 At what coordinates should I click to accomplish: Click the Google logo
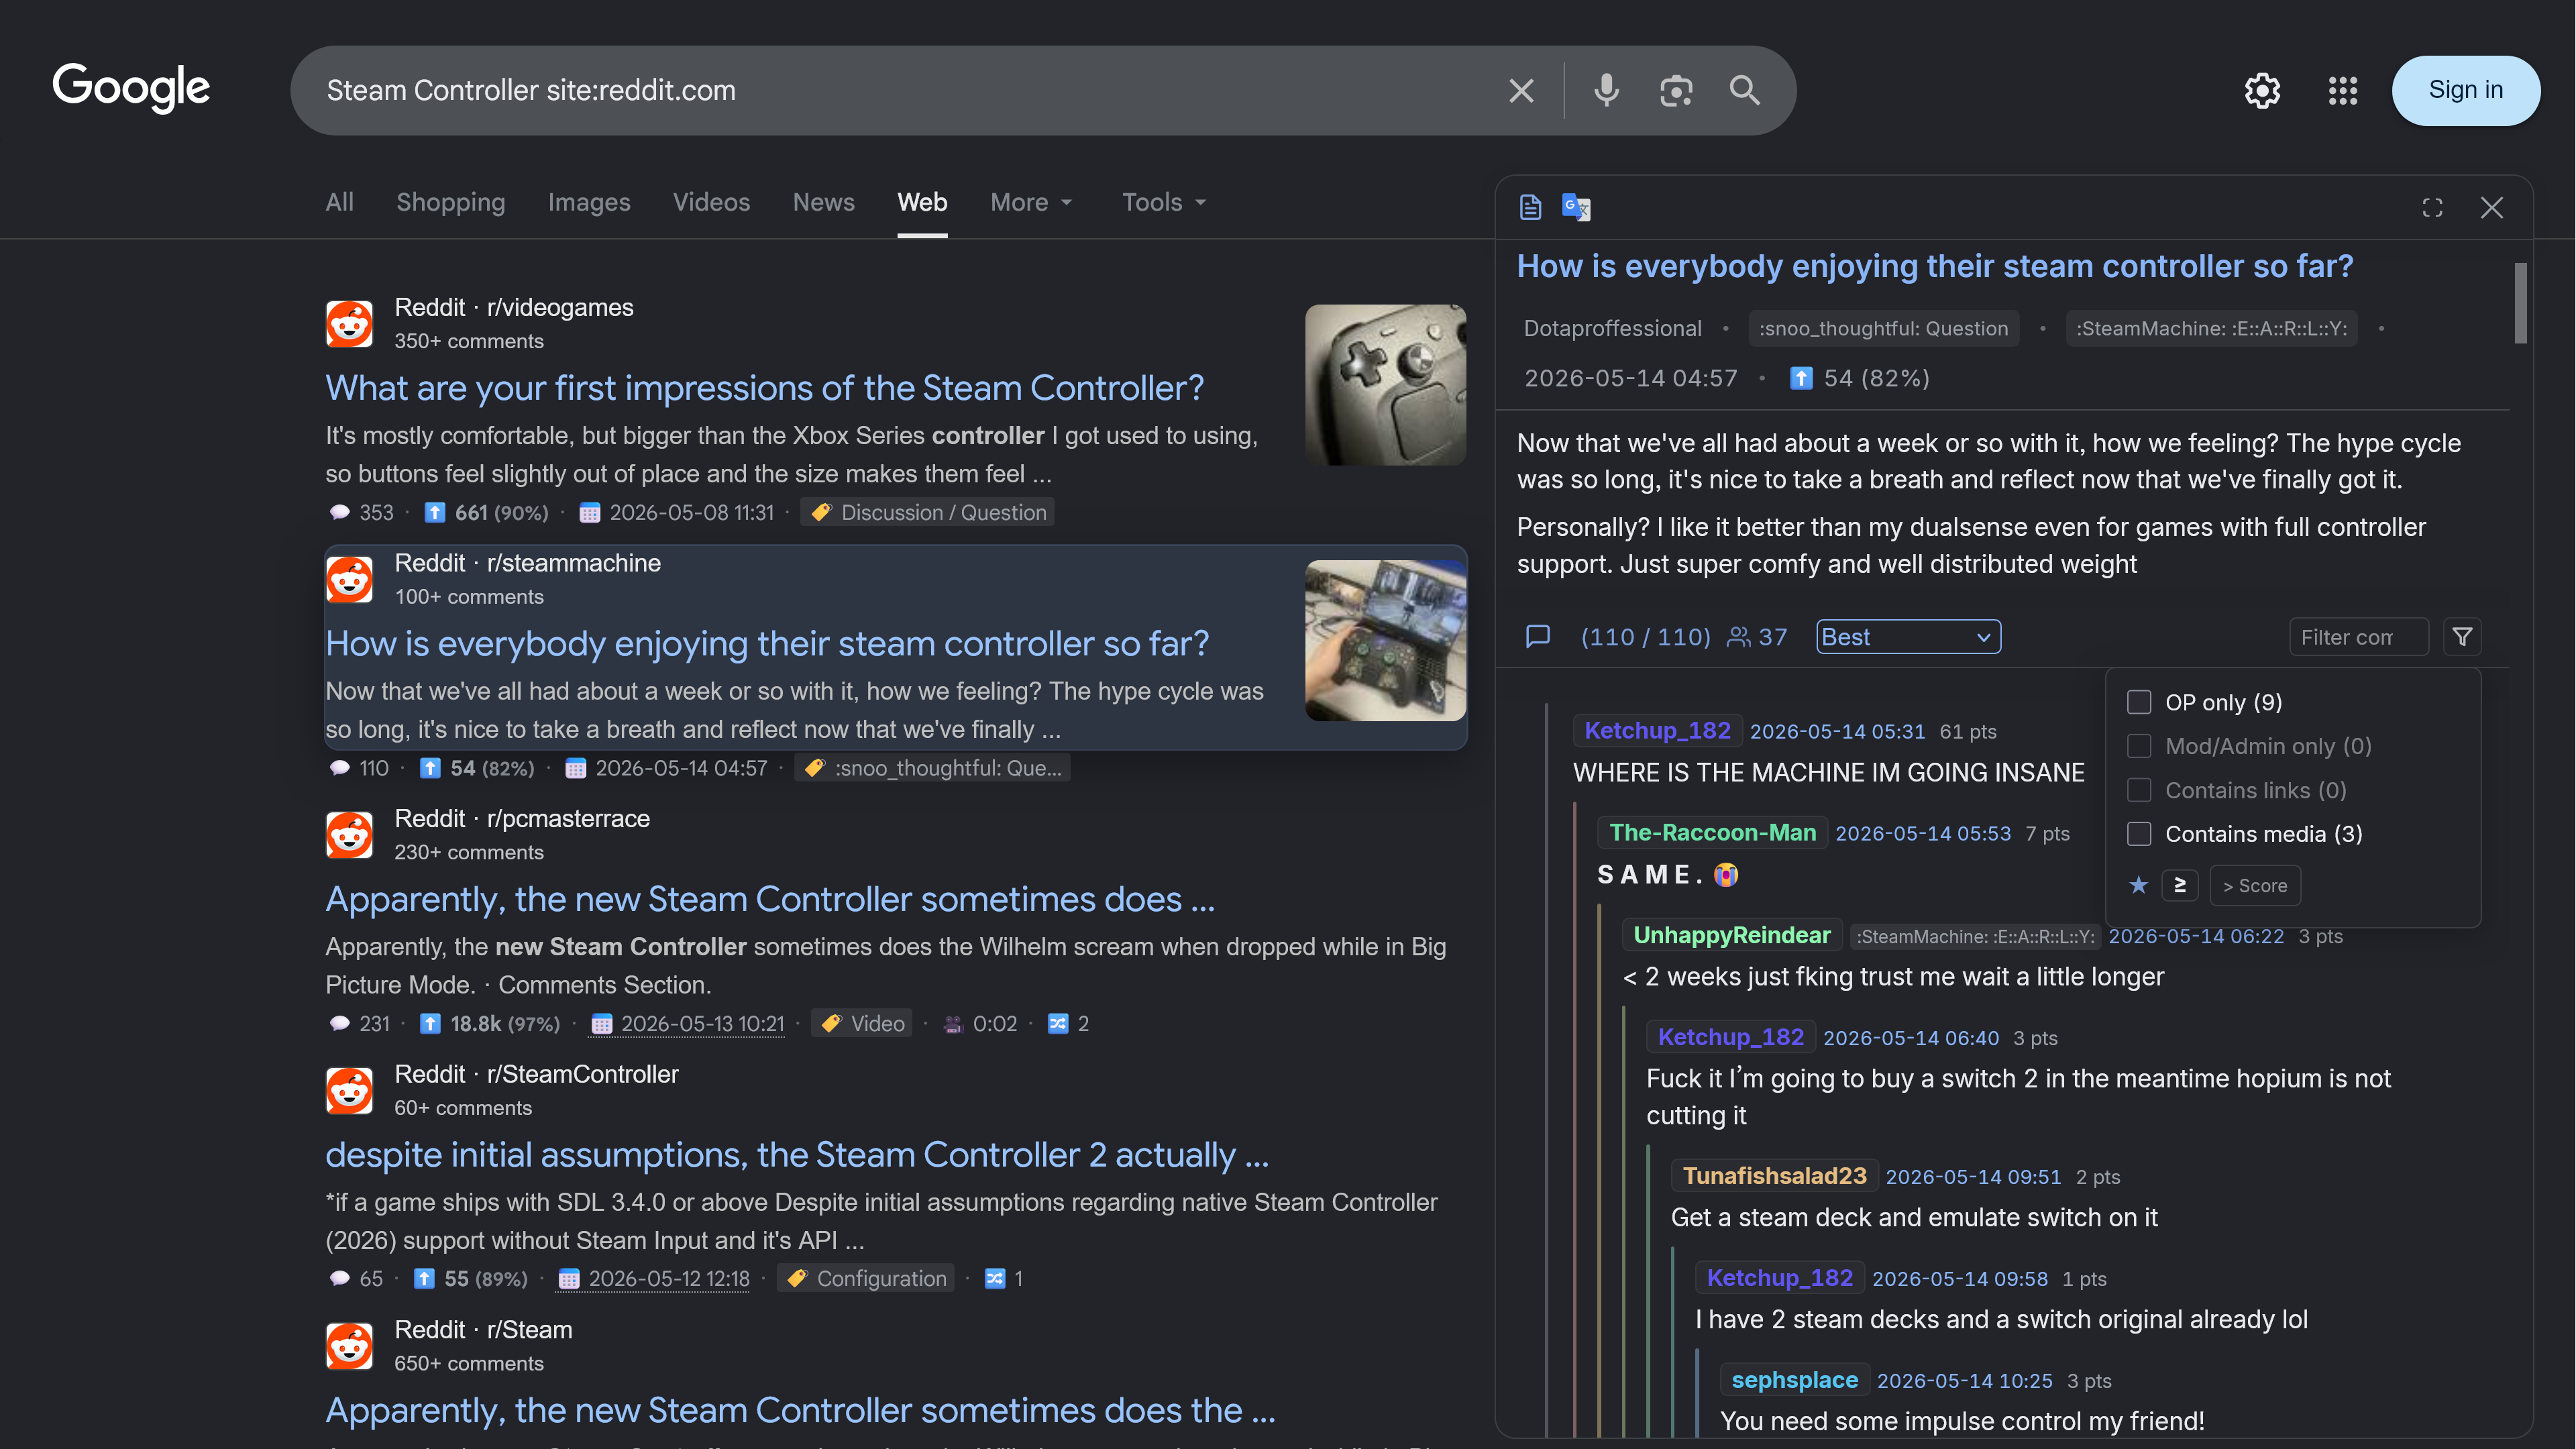coord(131,88)
